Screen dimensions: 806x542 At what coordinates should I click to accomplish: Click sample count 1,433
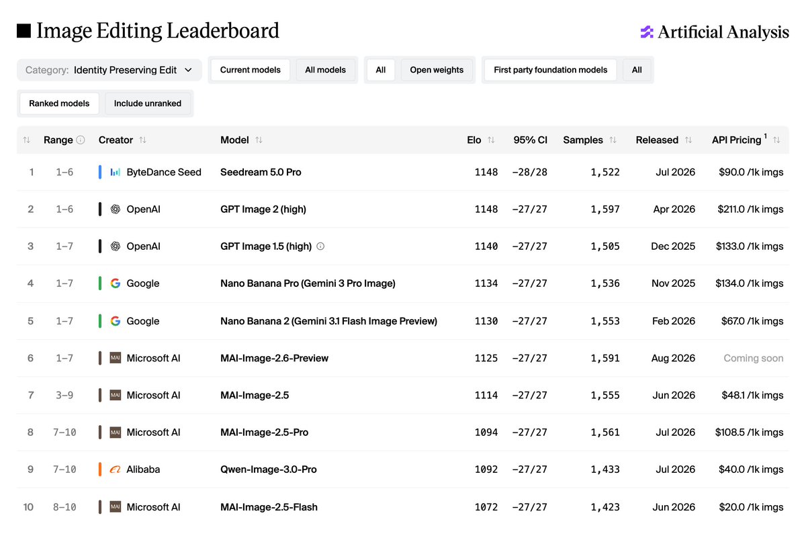coord(605,469)
